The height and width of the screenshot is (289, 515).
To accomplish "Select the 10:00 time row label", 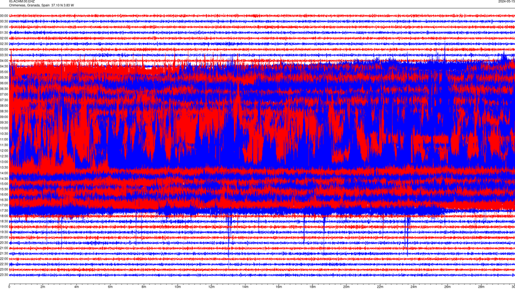I will point(4,128).
